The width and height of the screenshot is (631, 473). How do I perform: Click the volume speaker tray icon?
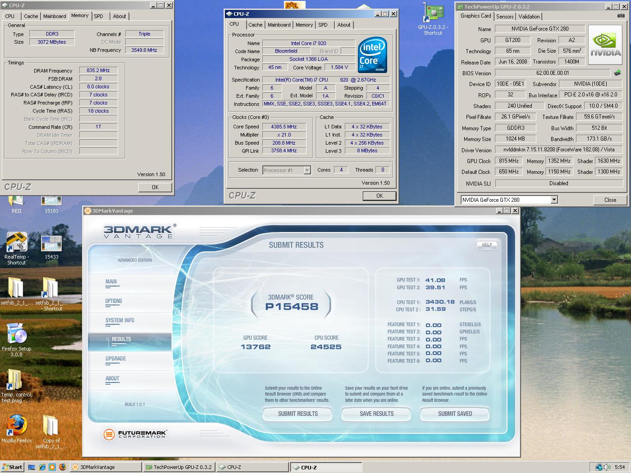point(607,467)
